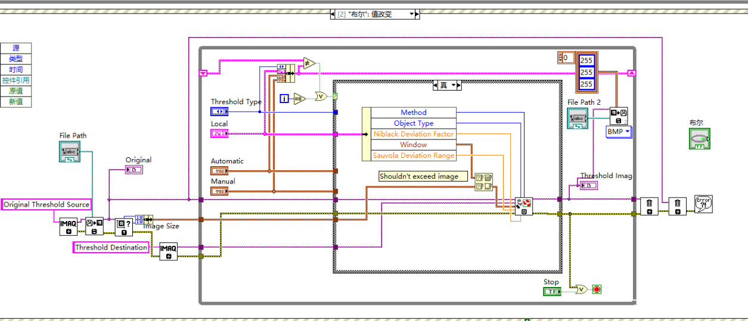This screenshot has height=321, width=748.
Task: Select the IMAQ Local Threshold VI icon
Action: (524, 206)
